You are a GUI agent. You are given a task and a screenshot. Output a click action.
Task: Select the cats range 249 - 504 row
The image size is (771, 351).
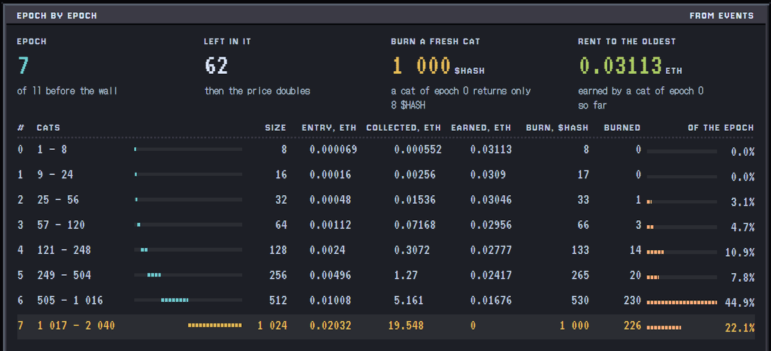point(385,275)
